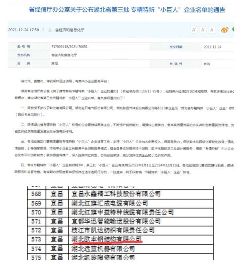
Task: Select the issue date value 2021-12-24
Action: point(212,47)
